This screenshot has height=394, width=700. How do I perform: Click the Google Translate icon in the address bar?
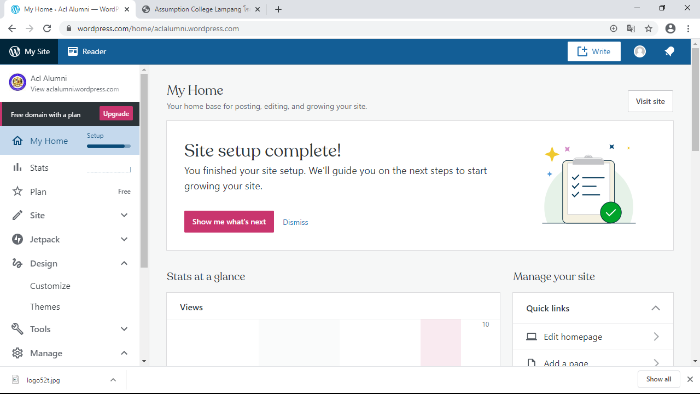631,28
